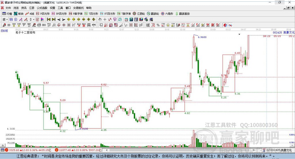The height and width of the screenshot is (159, 295).
Task: Jump to last bar with skip-end icon
Action: 54,20
